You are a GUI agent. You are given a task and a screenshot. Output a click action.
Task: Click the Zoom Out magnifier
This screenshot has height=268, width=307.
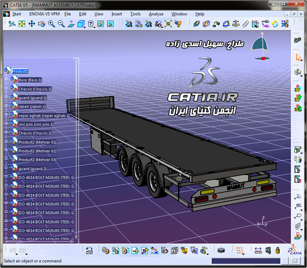[61, 24]
